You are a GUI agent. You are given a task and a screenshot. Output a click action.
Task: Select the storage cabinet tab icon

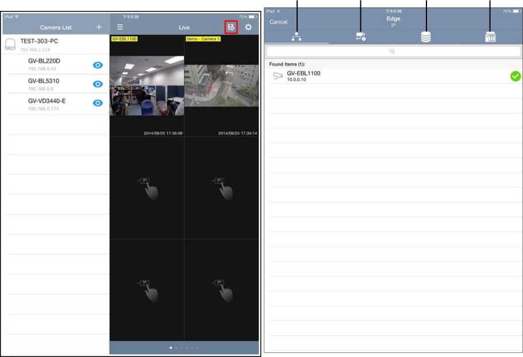[x=490, y=37]
